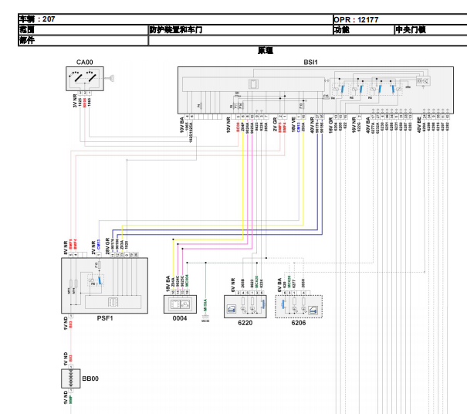The image size is (467, 414).
Task: Click the 2V NR connector label on PSF1
Action: point(94,247)
